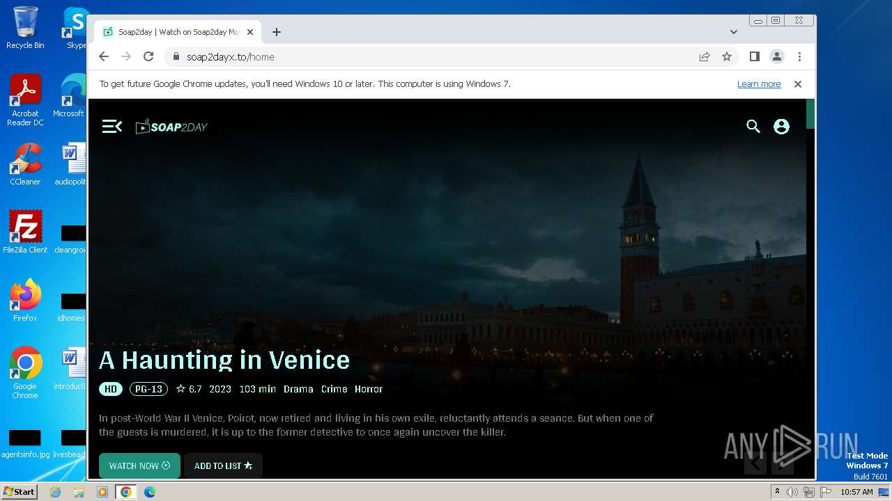Open Recycle Bin desktop icon

tap(25, 28)
